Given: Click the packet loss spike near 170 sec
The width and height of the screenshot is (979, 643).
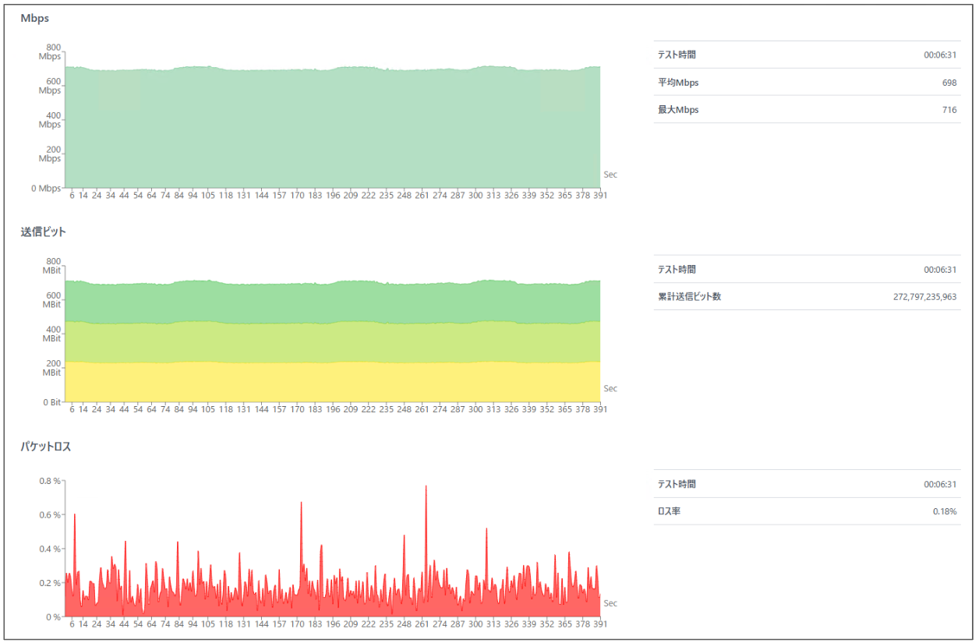Looking at the screenshot, I should coord(301,504).
